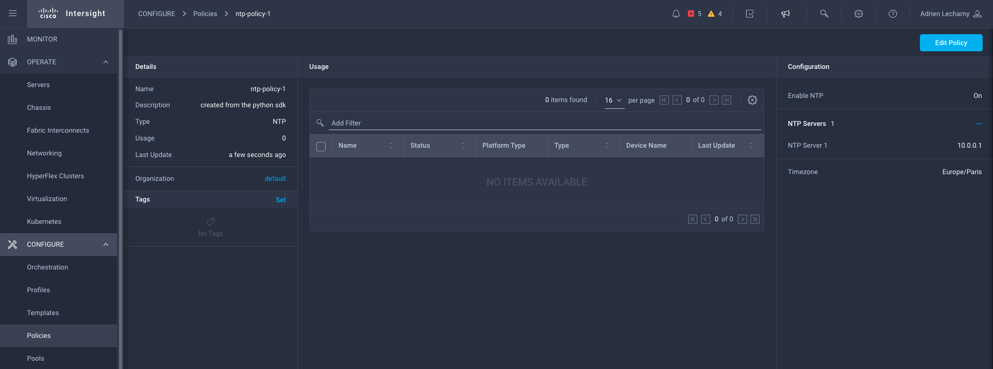Open the requests task list icon
This screenshot has height=369, width=993.
click(x=750, y=14)
